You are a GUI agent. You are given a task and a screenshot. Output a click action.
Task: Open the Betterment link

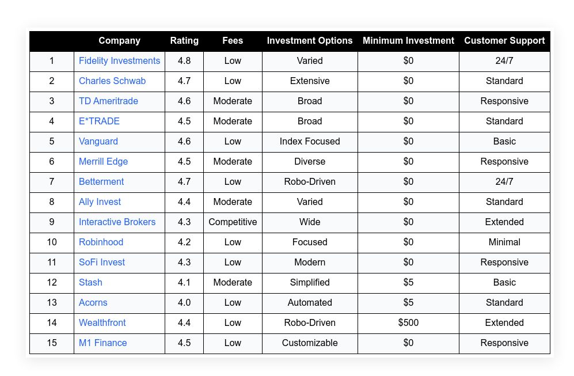[x=101, y=182]
